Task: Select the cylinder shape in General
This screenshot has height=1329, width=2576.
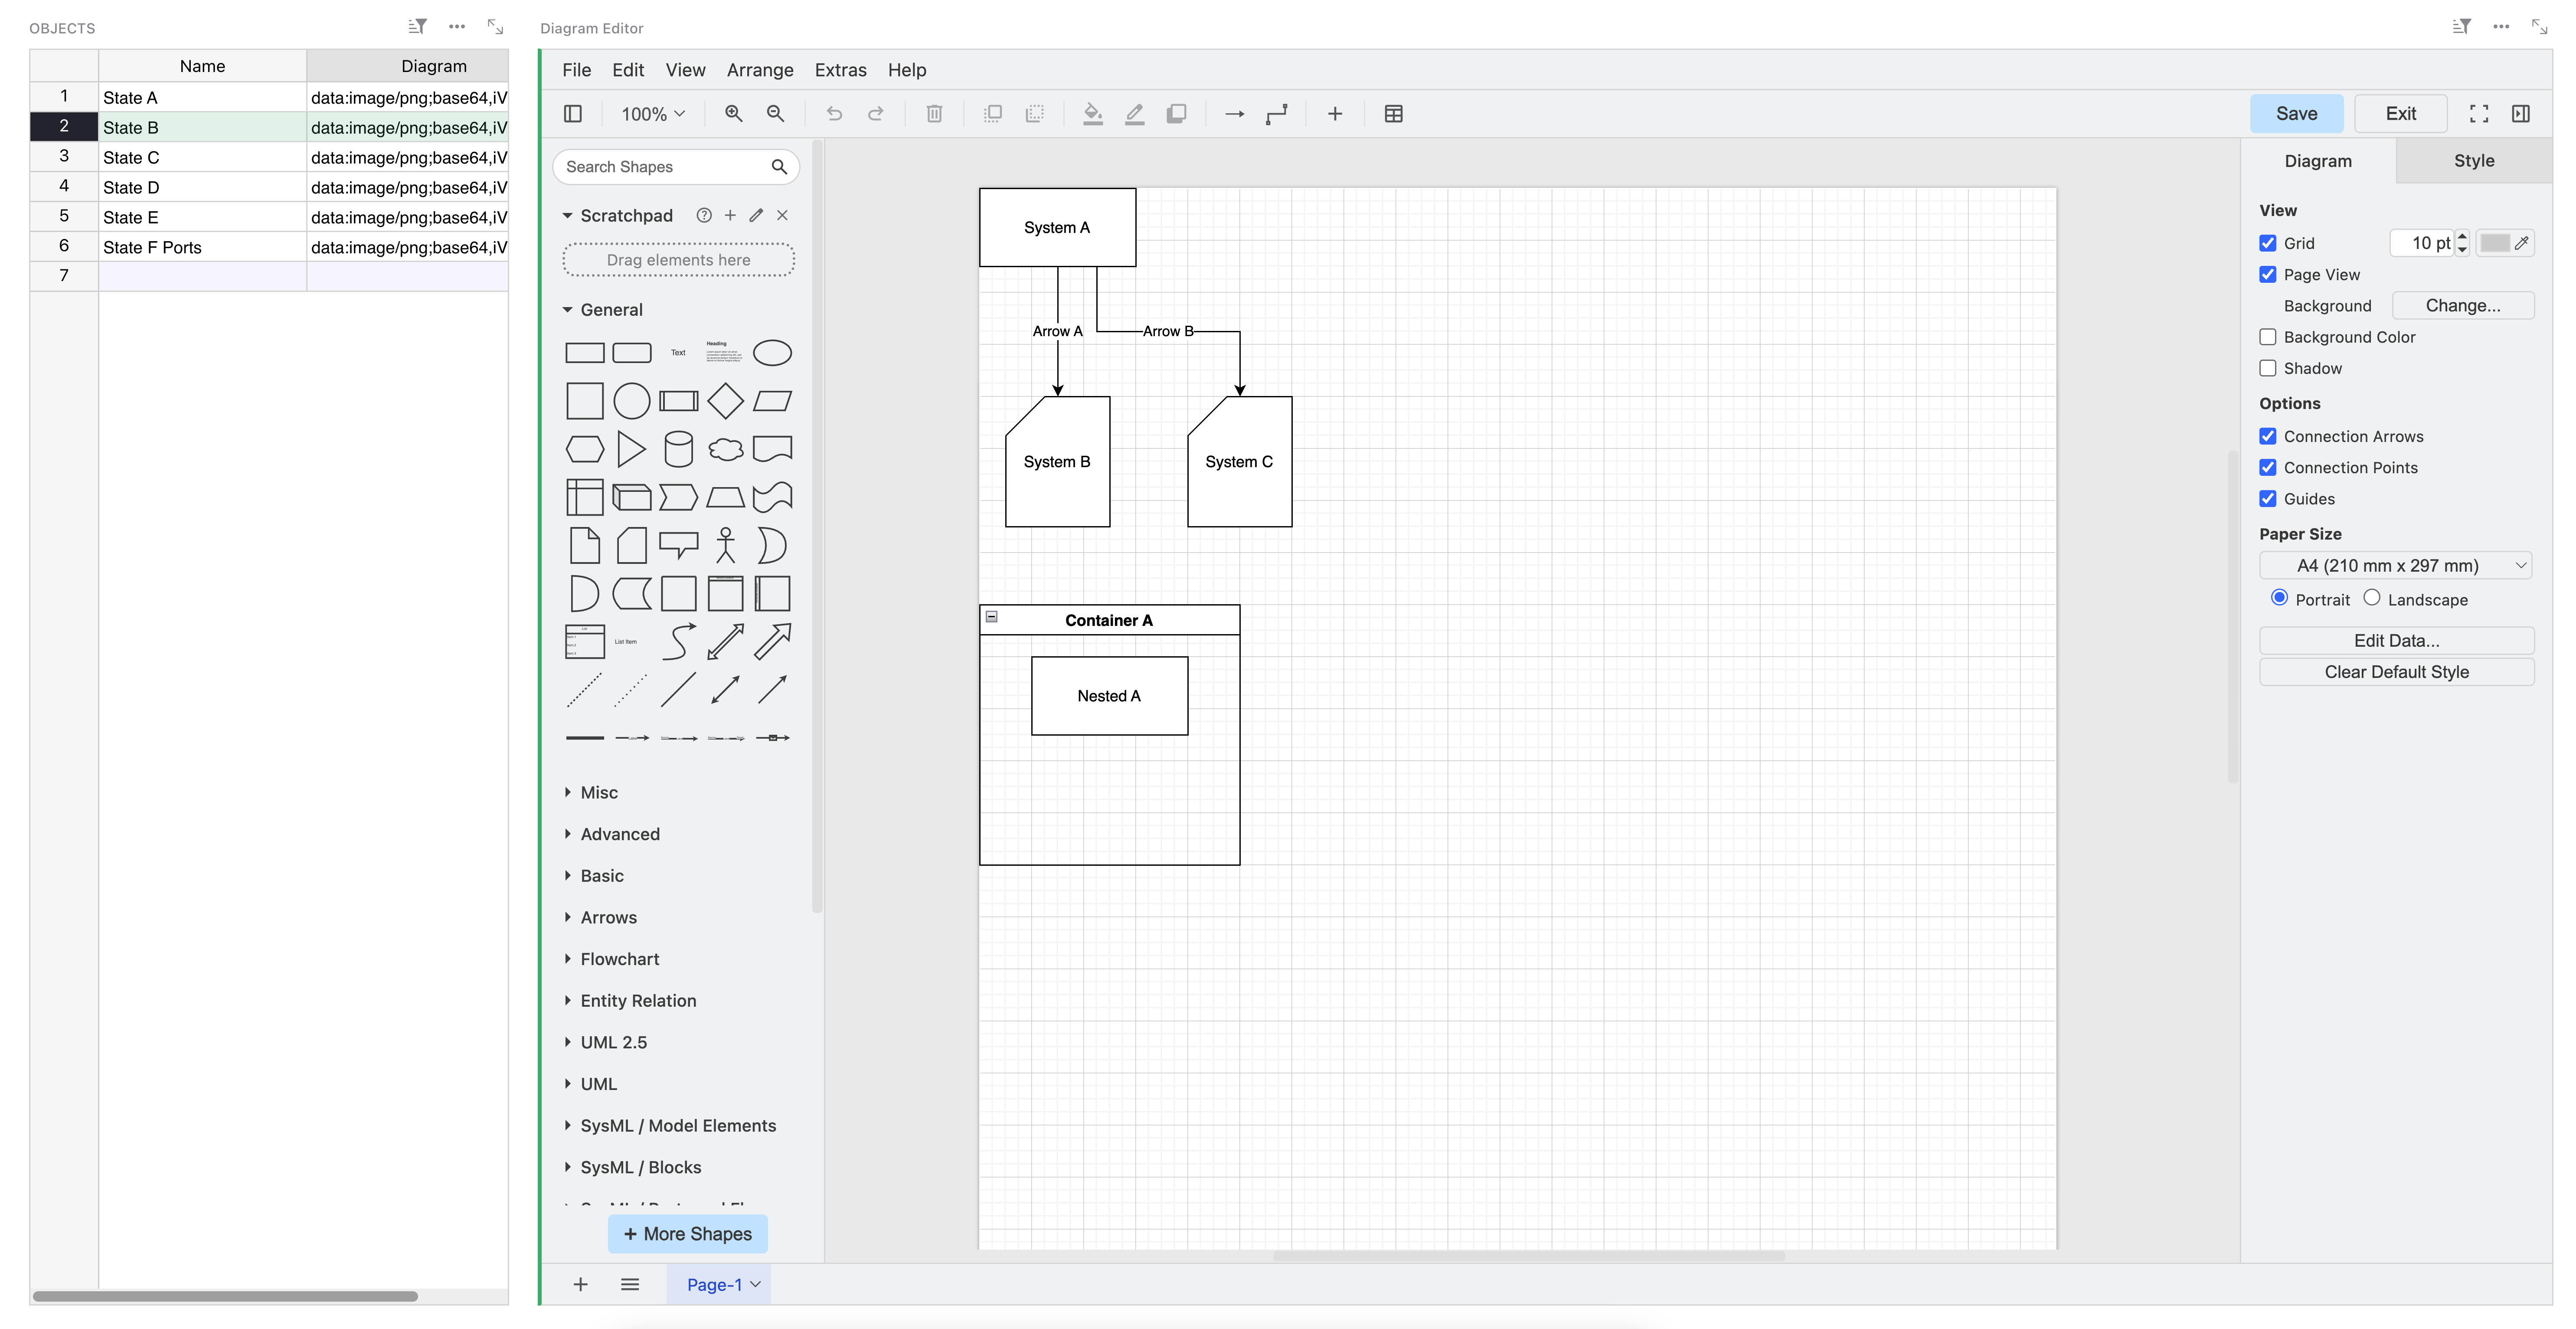Action: tap(679, 449)
